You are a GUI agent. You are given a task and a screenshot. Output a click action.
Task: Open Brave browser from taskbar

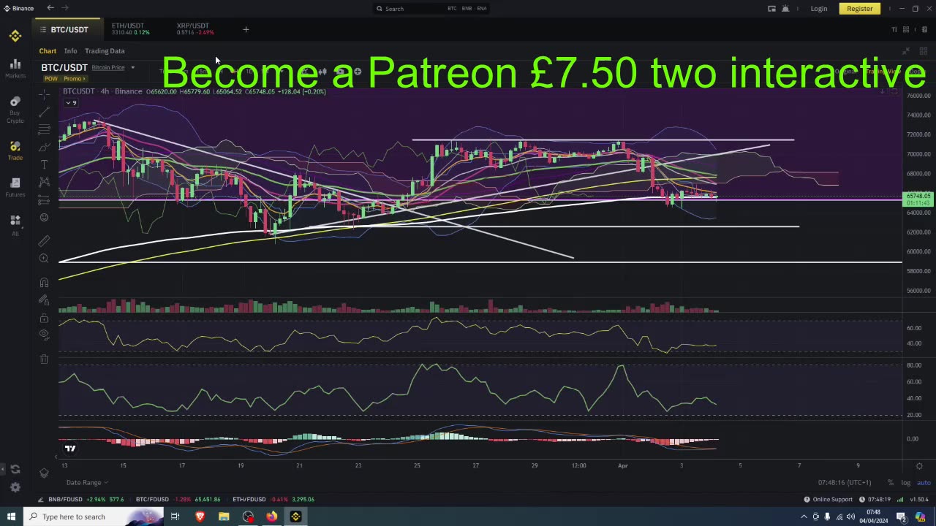[200, 517]
